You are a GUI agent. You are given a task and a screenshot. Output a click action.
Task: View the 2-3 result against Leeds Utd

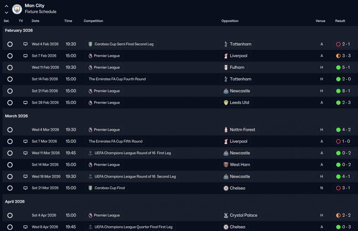click(343, 103)
